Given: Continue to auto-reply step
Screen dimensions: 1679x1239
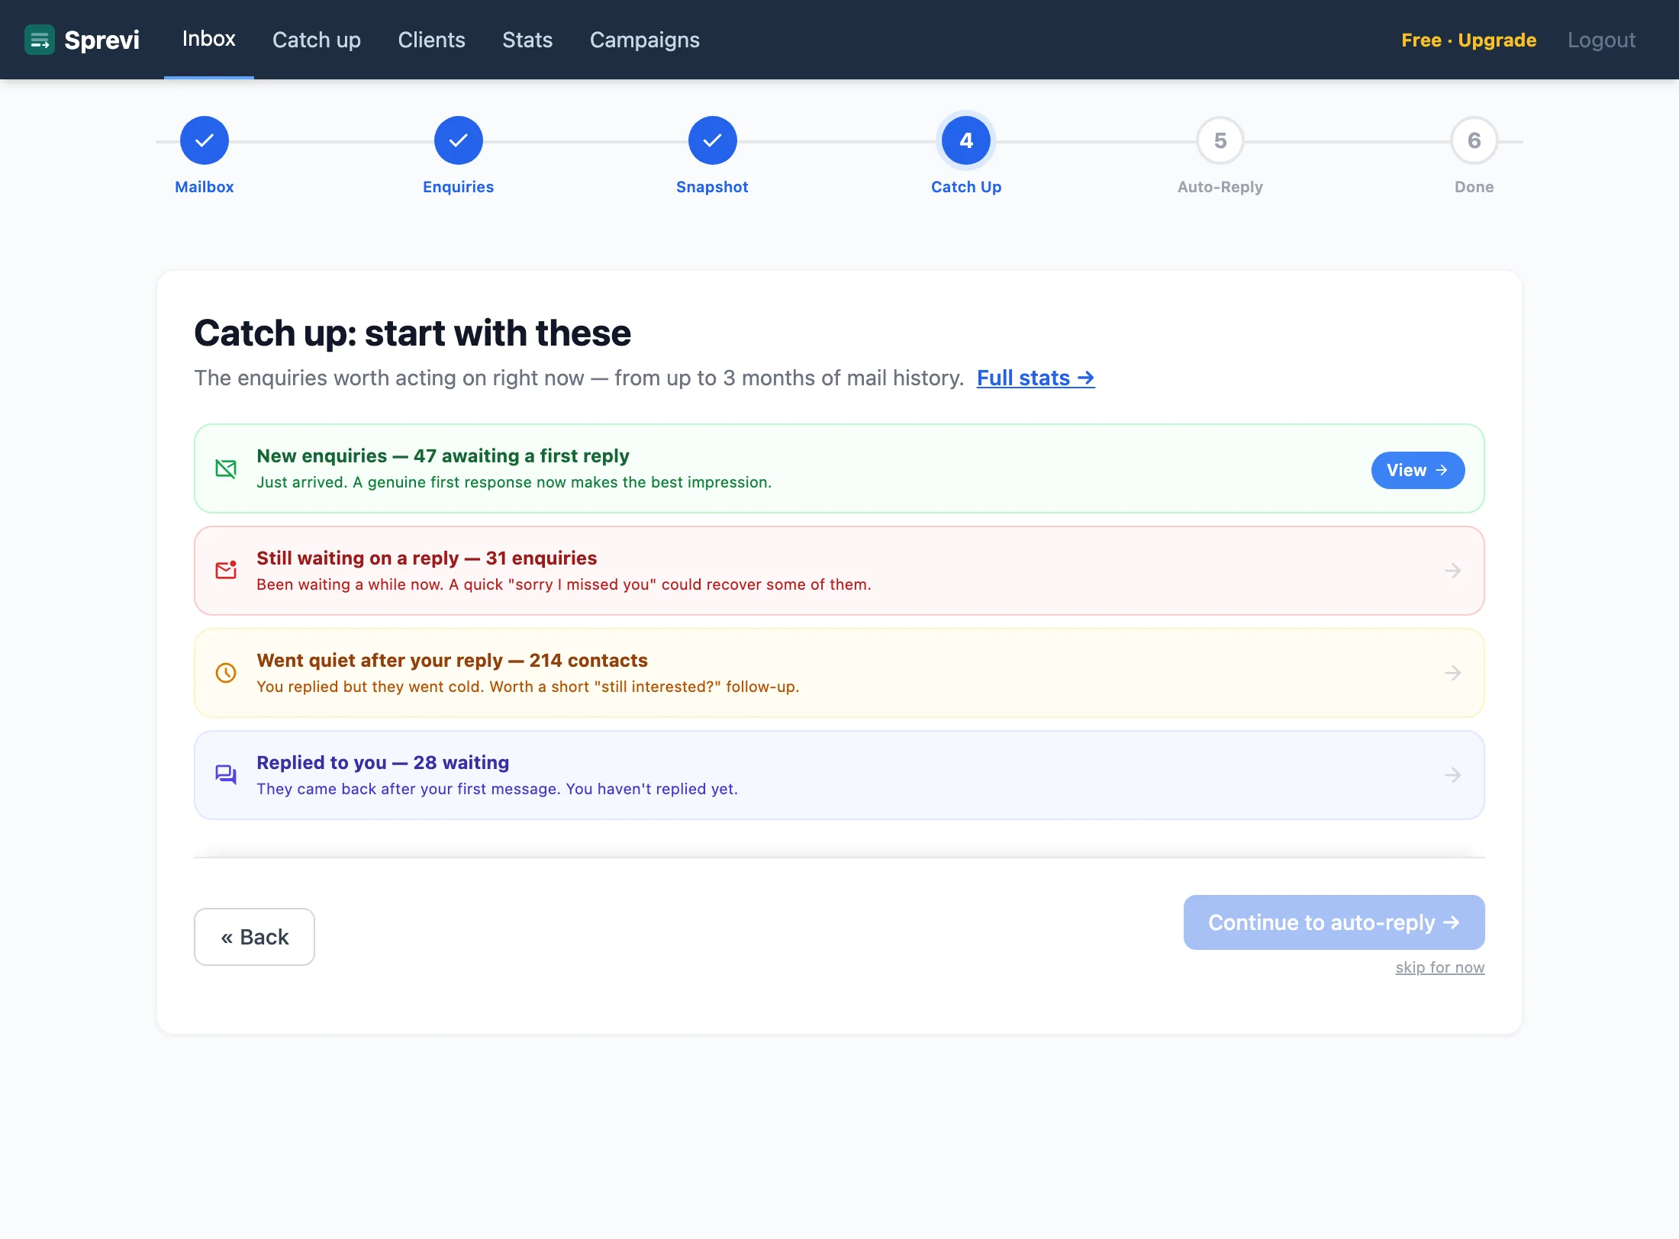Looking at the screenshot, I should pyautogui.click(x=1334, y=922).
